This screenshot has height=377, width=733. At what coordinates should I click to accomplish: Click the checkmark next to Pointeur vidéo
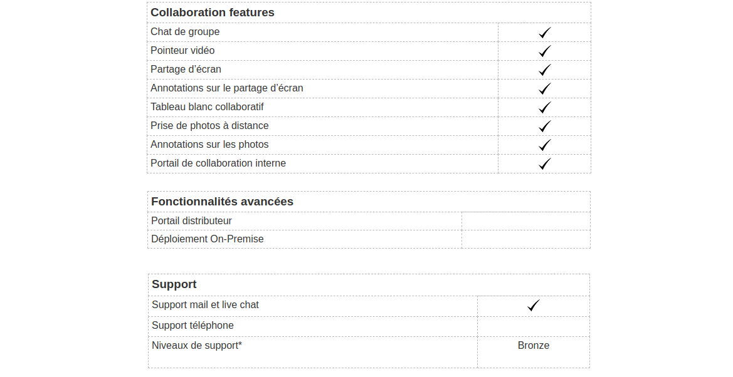pyautogui.click(x=545, y=51)
